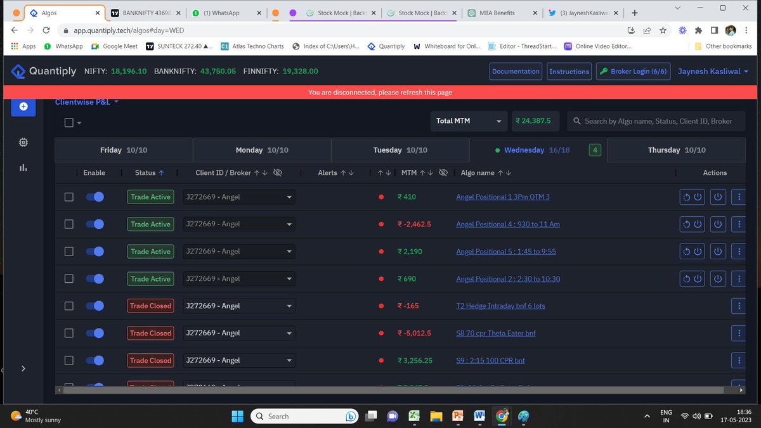The image size is (761, 428).
Task: Open the select-all checkbox dropdown caret
Action: click(x=79, y=124)
